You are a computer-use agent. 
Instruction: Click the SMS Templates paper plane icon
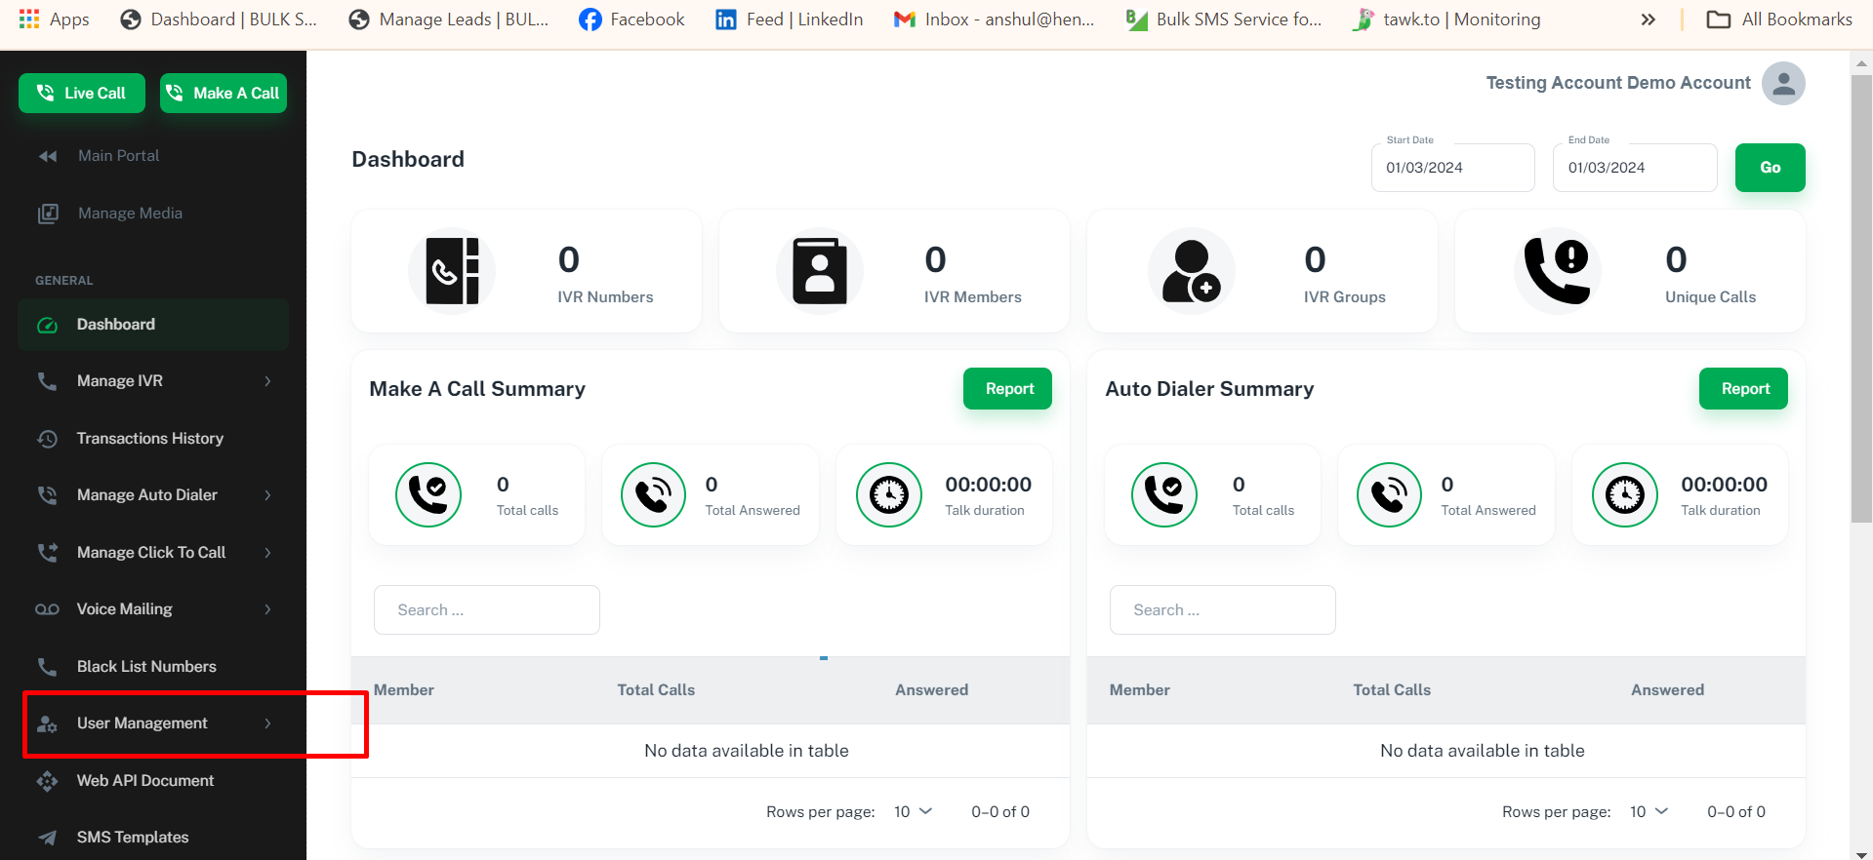47,838
